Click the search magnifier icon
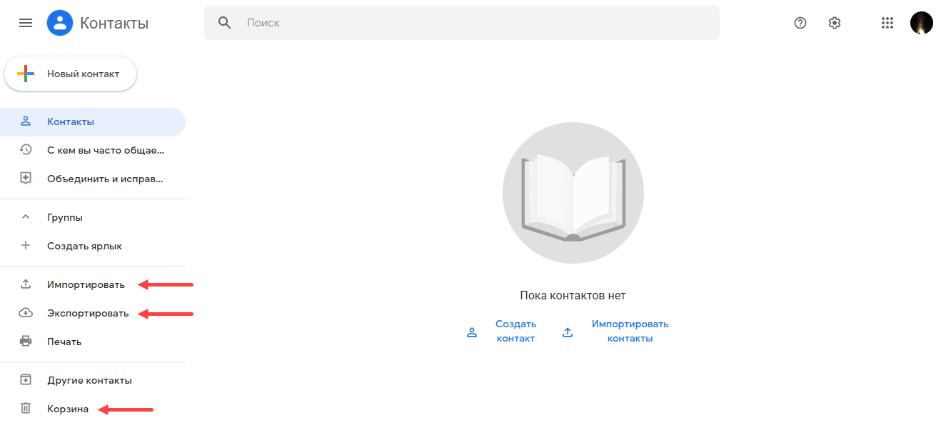 point(225,23)
